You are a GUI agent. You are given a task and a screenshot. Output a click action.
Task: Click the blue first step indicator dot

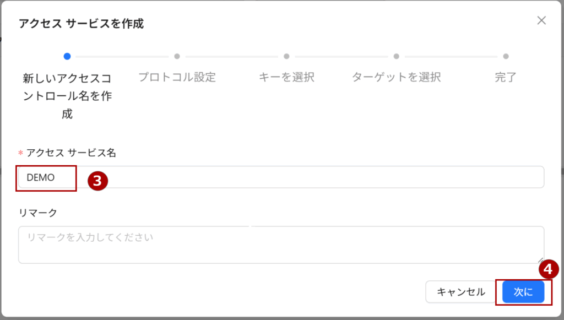[67, 56]
